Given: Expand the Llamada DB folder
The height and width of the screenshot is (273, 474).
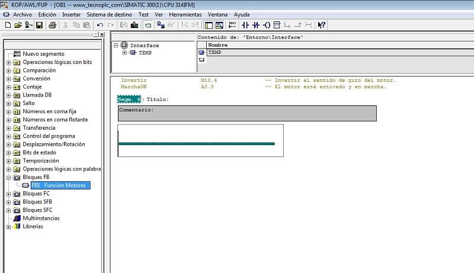Looking at the screenshot, I should tap(8, 95).
